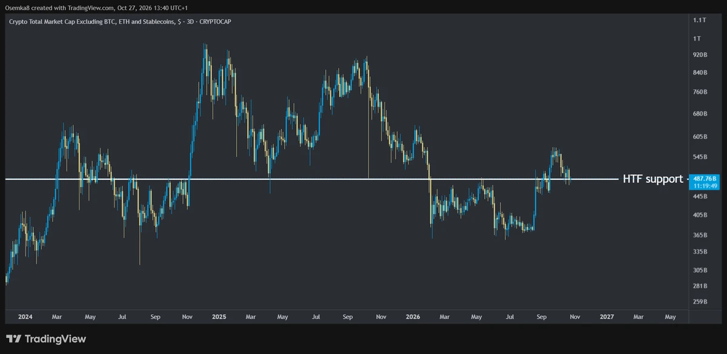727x354 pixels.
Task: Click the "HTF support" annotation label
Action: 653,179
